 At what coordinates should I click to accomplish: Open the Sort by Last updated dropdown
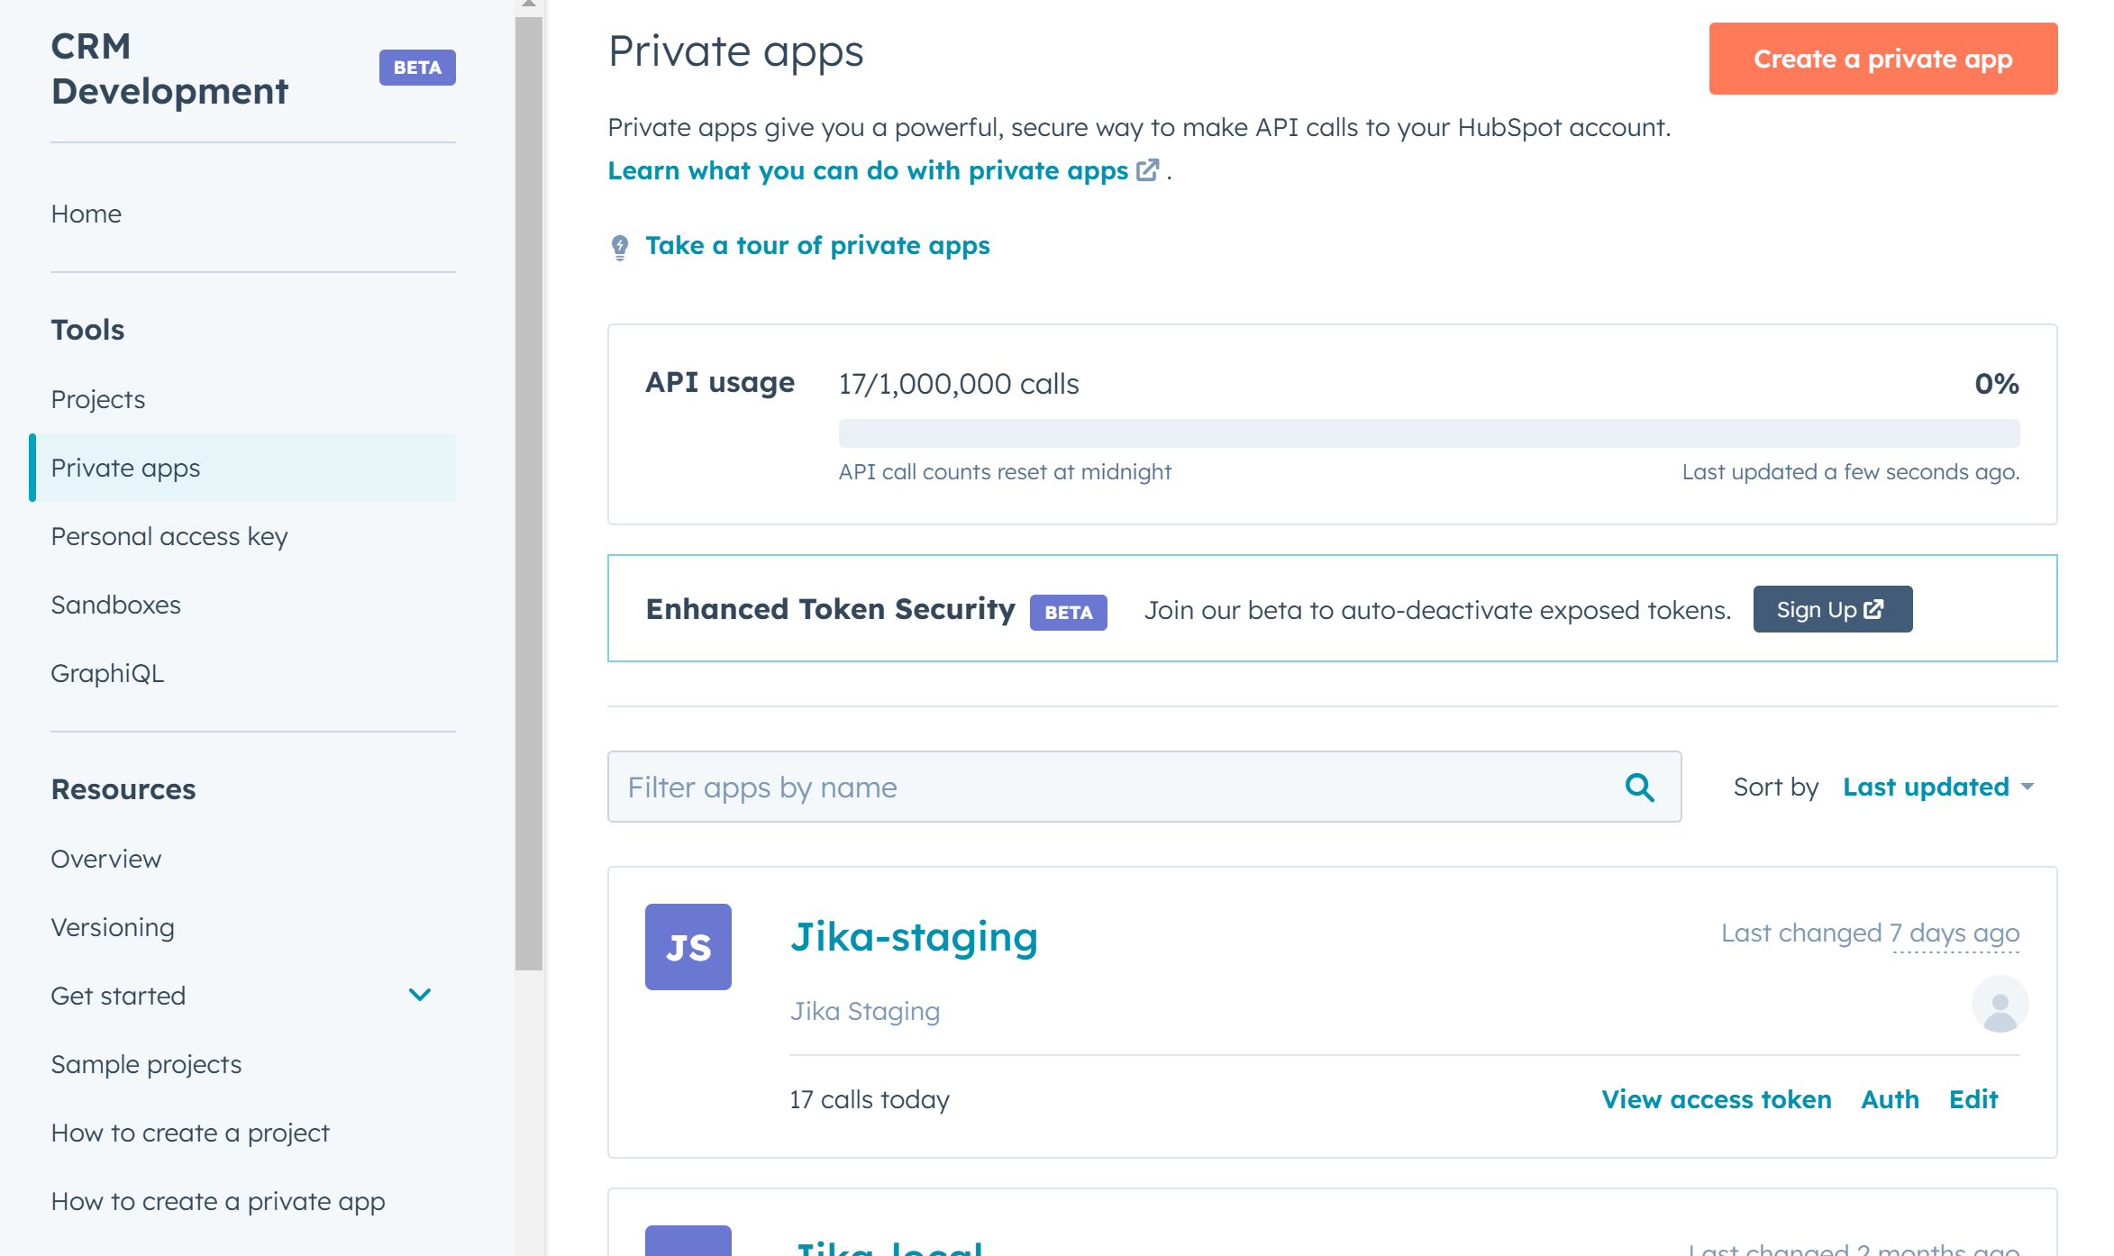[x=1938, y=787]
